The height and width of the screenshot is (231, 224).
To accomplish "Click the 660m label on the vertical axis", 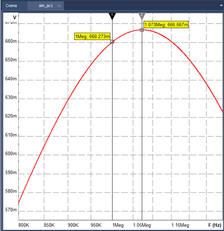I will [x=11, y=42].
